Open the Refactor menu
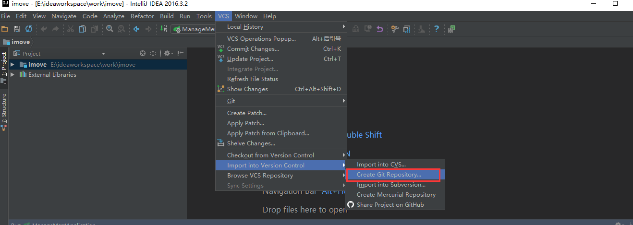Image resolution: width=633 pixels, height=225 pixels. [x=142, y=16]
